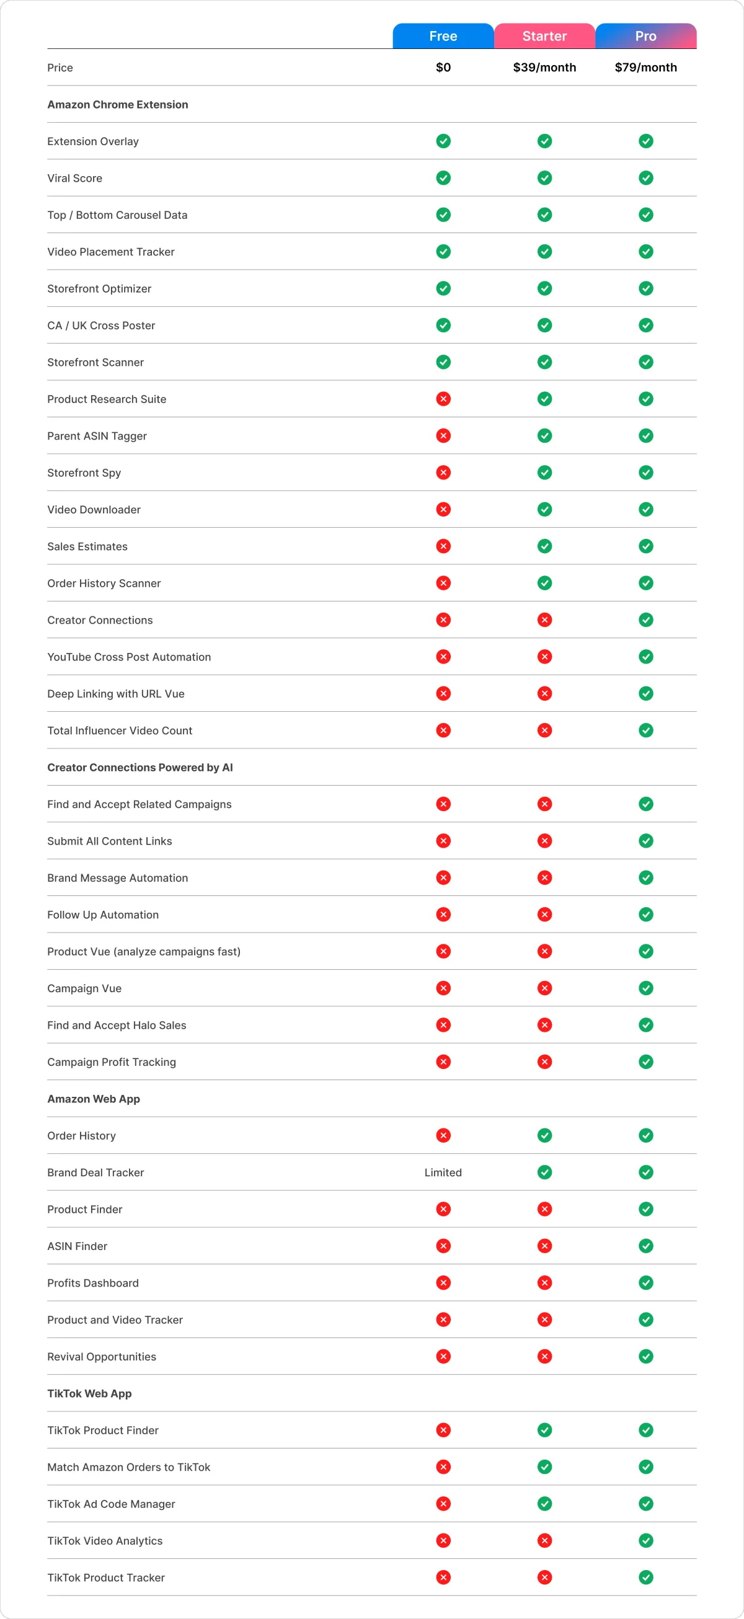744x1619 pixels.
Task: Select the Free plan tab
Action: pos(443,37)
